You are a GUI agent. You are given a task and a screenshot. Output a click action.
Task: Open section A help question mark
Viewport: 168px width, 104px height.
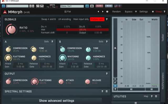pos(52,41)
